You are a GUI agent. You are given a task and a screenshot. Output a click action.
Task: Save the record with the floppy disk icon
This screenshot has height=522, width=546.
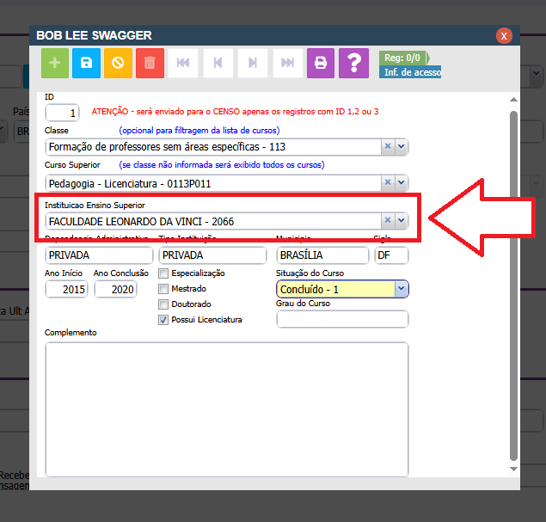(87, 63)
